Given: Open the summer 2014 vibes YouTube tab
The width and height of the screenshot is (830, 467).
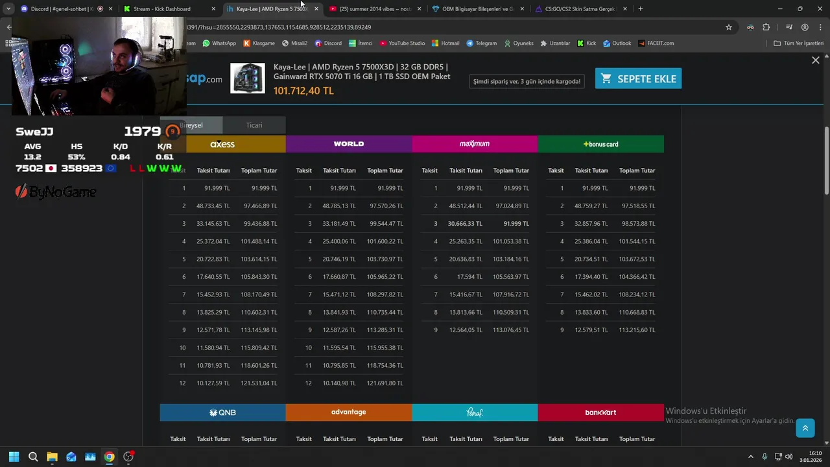Looking at the screenshot, I should 375,9.
